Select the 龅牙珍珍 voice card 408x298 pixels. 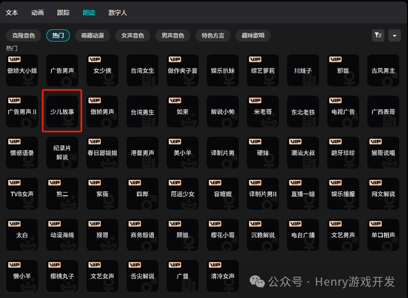(343, 153)
